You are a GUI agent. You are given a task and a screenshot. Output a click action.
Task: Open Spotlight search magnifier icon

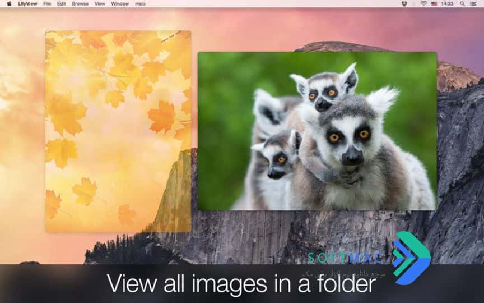(462, 4)
